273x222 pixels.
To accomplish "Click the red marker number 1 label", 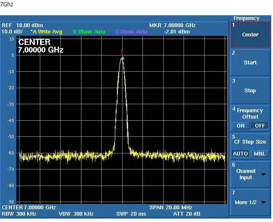I will click(x=122, y=52).
